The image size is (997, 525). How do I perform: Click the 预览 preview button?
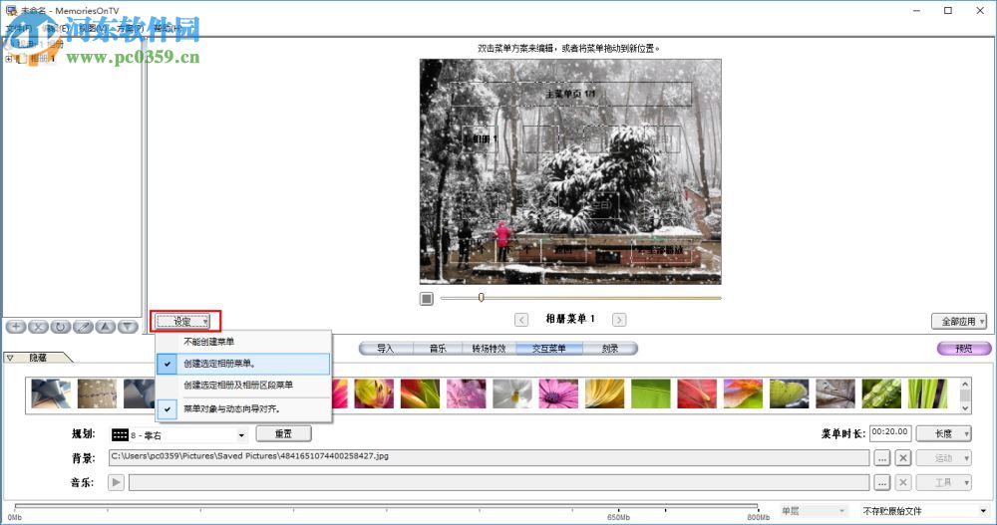[964, 349]
